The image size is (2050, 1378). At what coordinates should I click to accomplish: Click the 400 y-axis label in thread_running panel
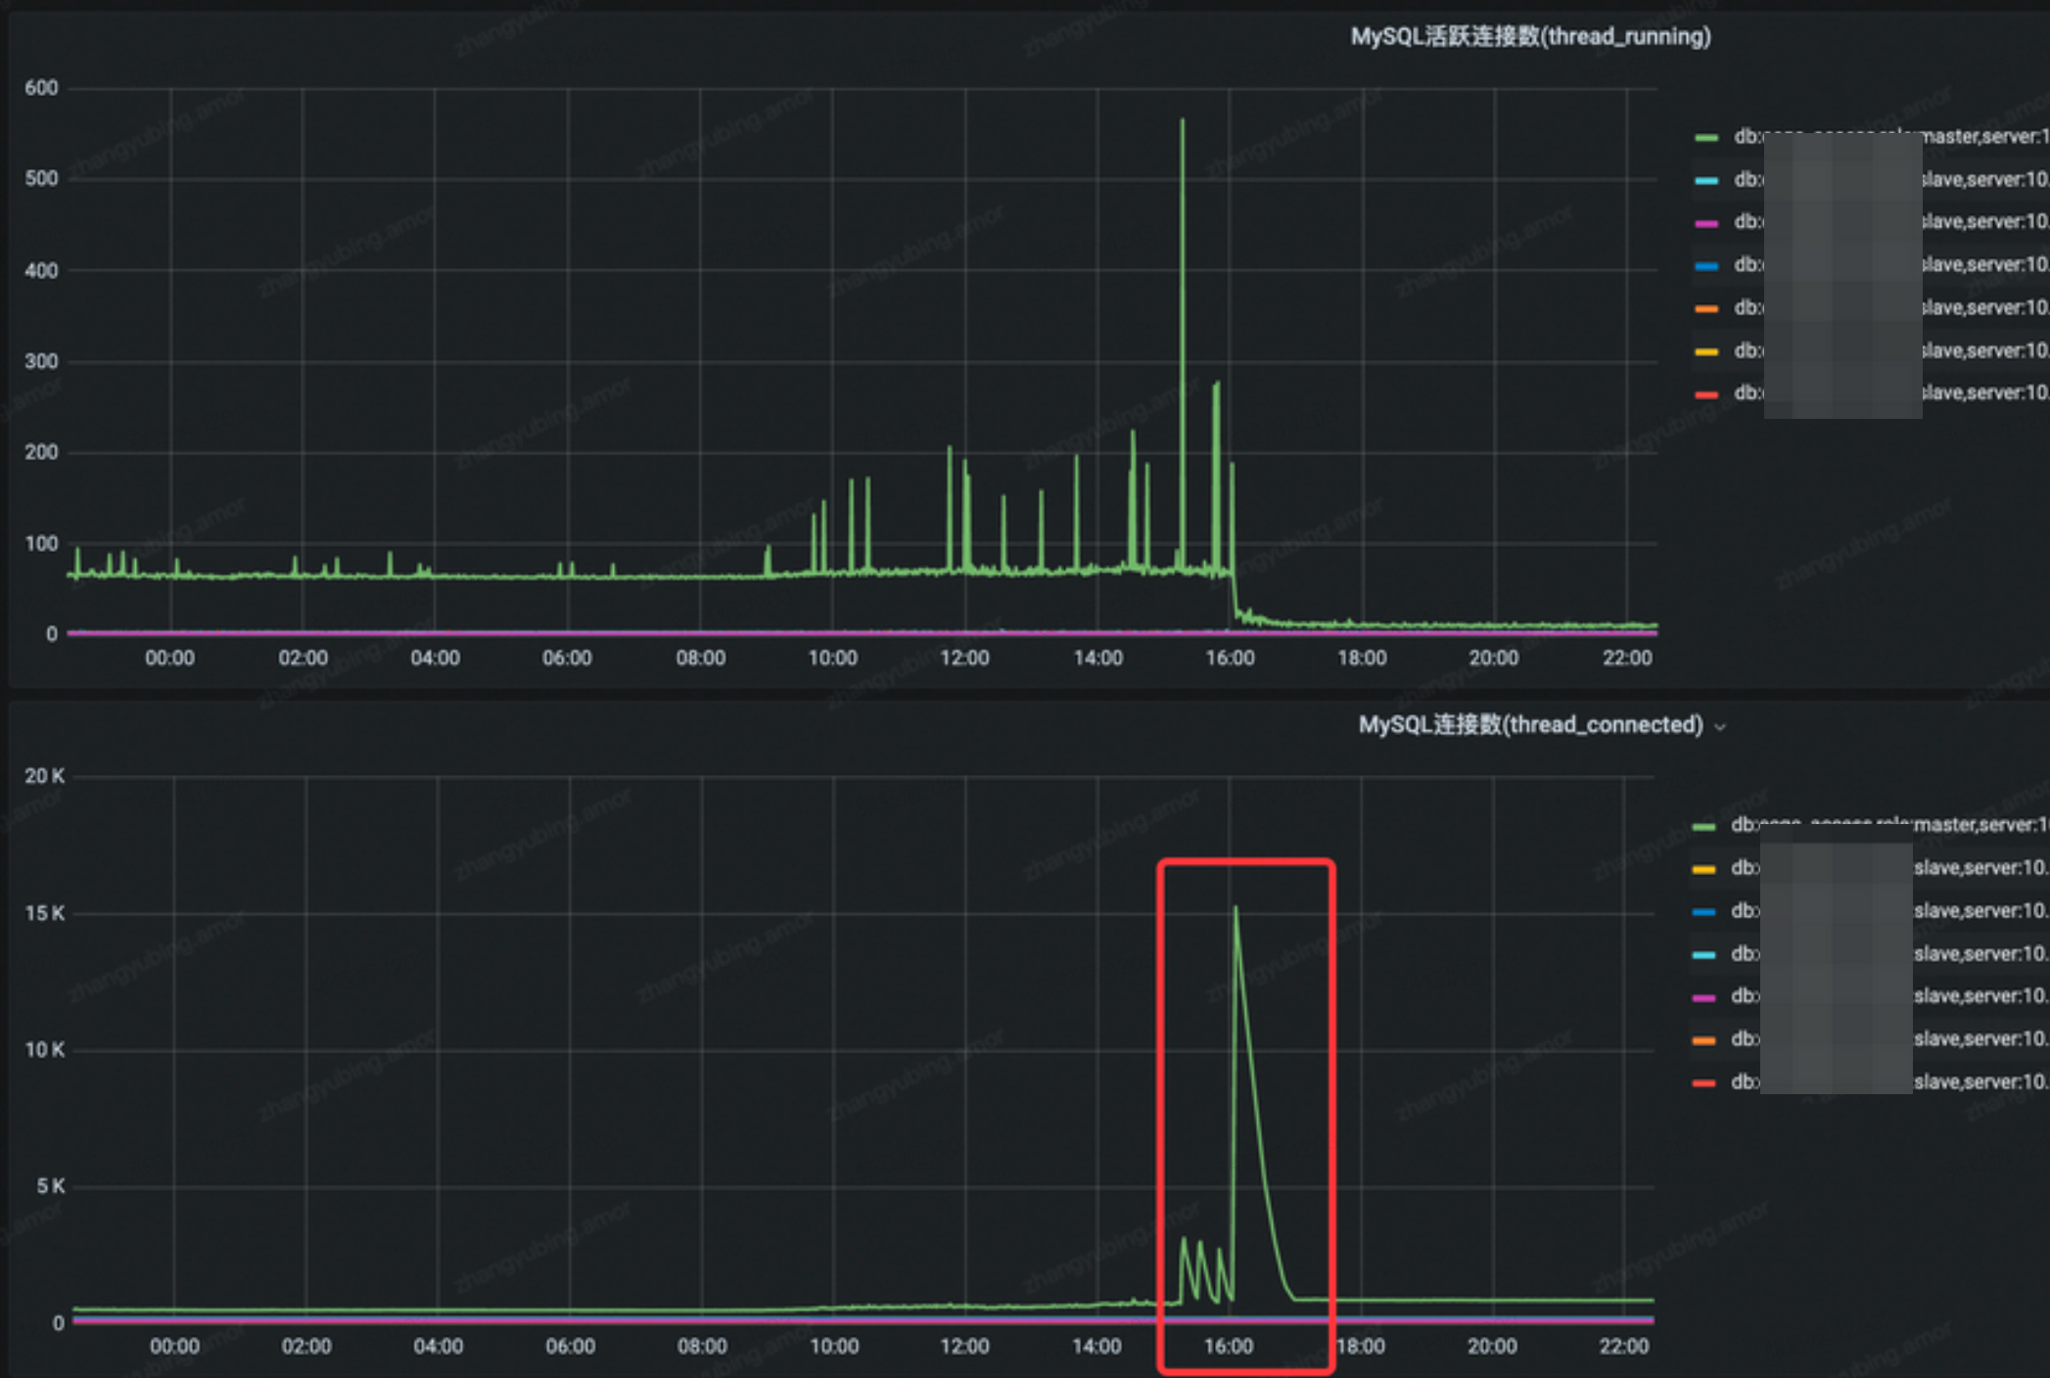point(41,270)
